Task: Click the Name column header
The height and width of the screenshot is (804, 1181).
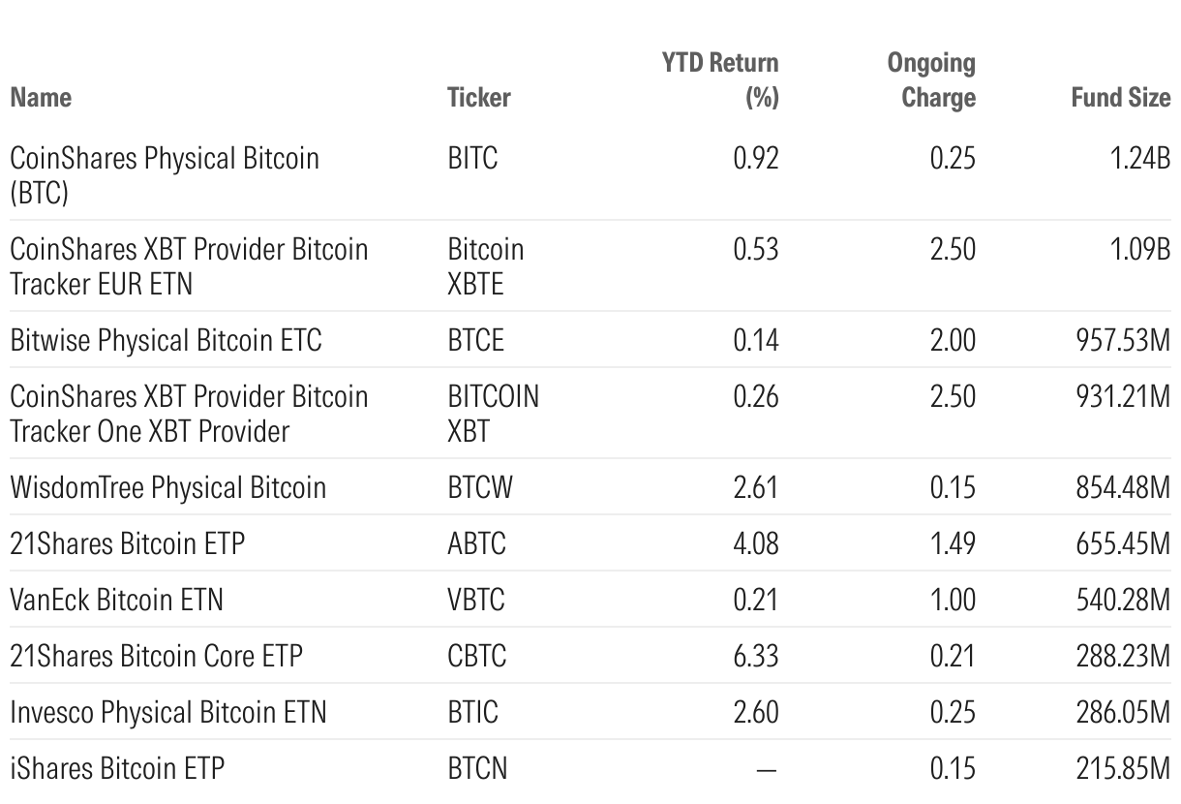Action: pyautogui.click(x=41, y=98)
